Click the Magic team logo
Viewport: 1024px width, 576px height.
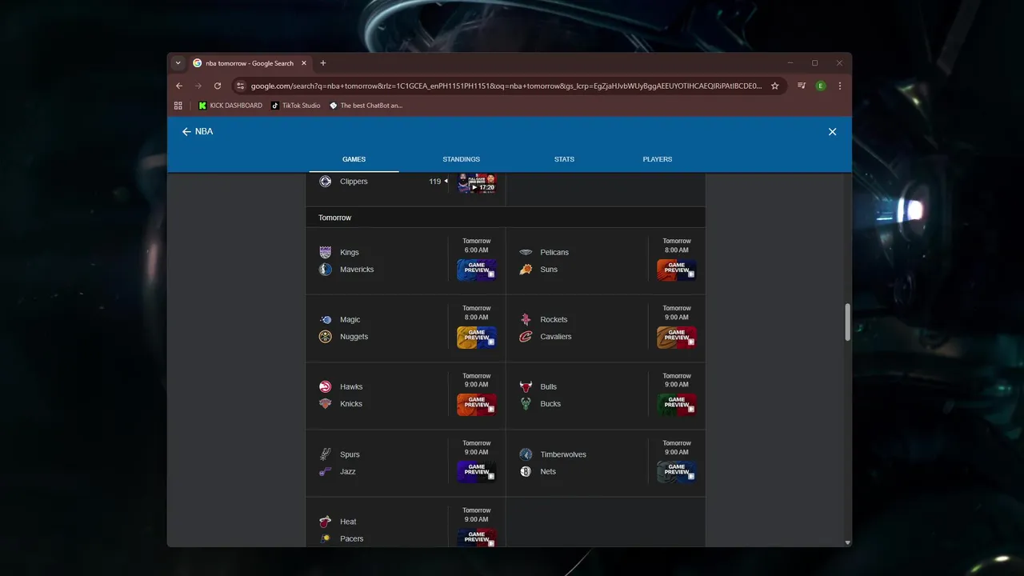pos(325,319)
